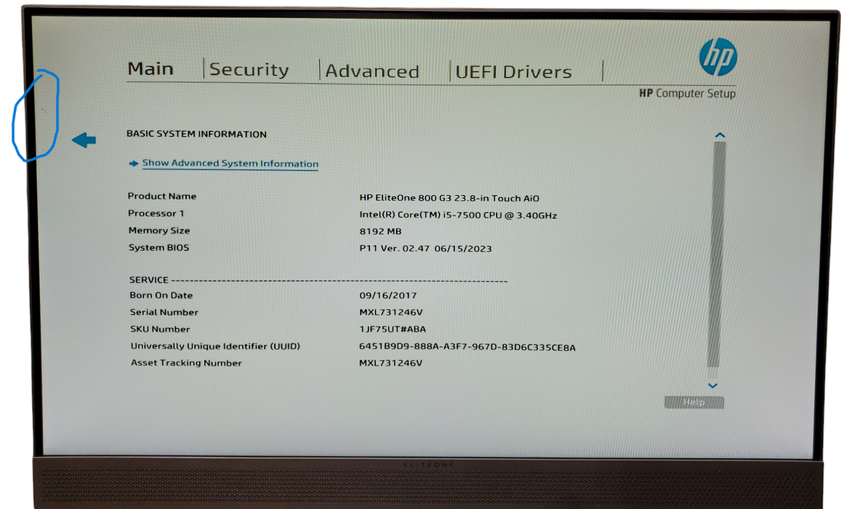Image resolution: width=860 pixels, height=509 pixels.
Task: Select the Born On Date label
Action: tap(161, 295)
